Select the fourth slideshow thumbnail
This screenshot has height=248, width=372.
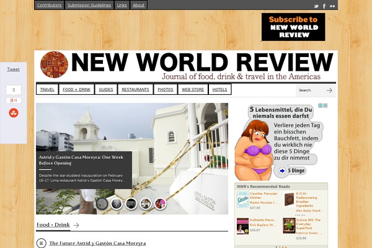tap(146, 204)
